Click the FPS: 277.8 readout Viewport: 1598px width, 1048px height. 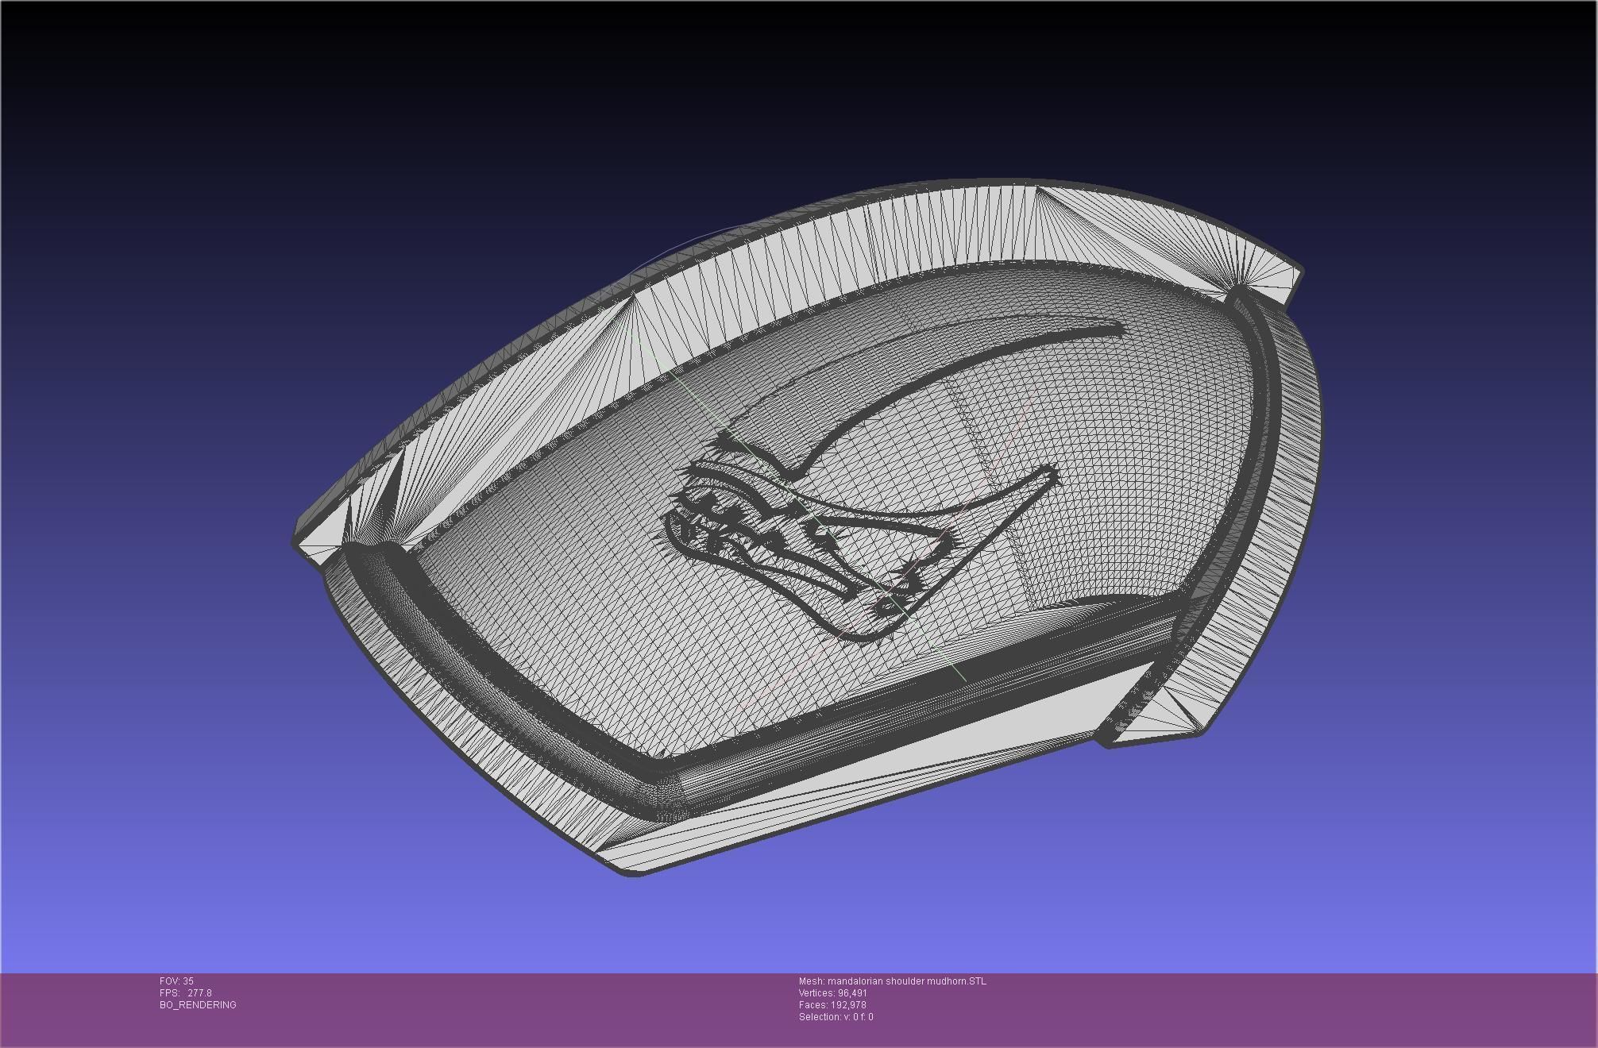point(186,993)
